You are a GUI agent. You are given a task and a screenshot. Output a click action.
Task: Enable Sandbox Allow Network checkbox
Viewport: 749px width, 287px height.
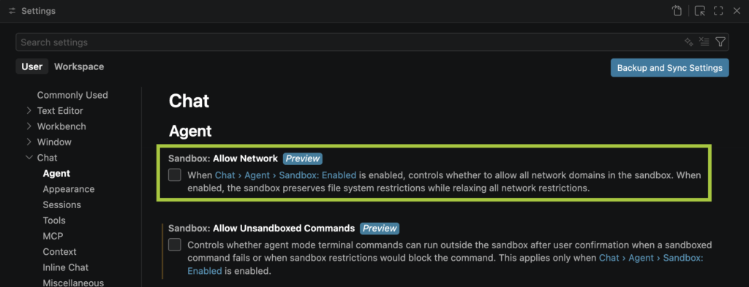coord(175,175)
